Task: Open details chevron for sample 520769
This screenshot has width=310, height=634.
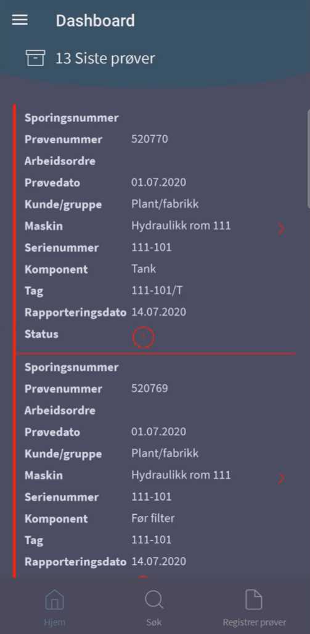Action: pyautogui.click(x=282, y=478)
